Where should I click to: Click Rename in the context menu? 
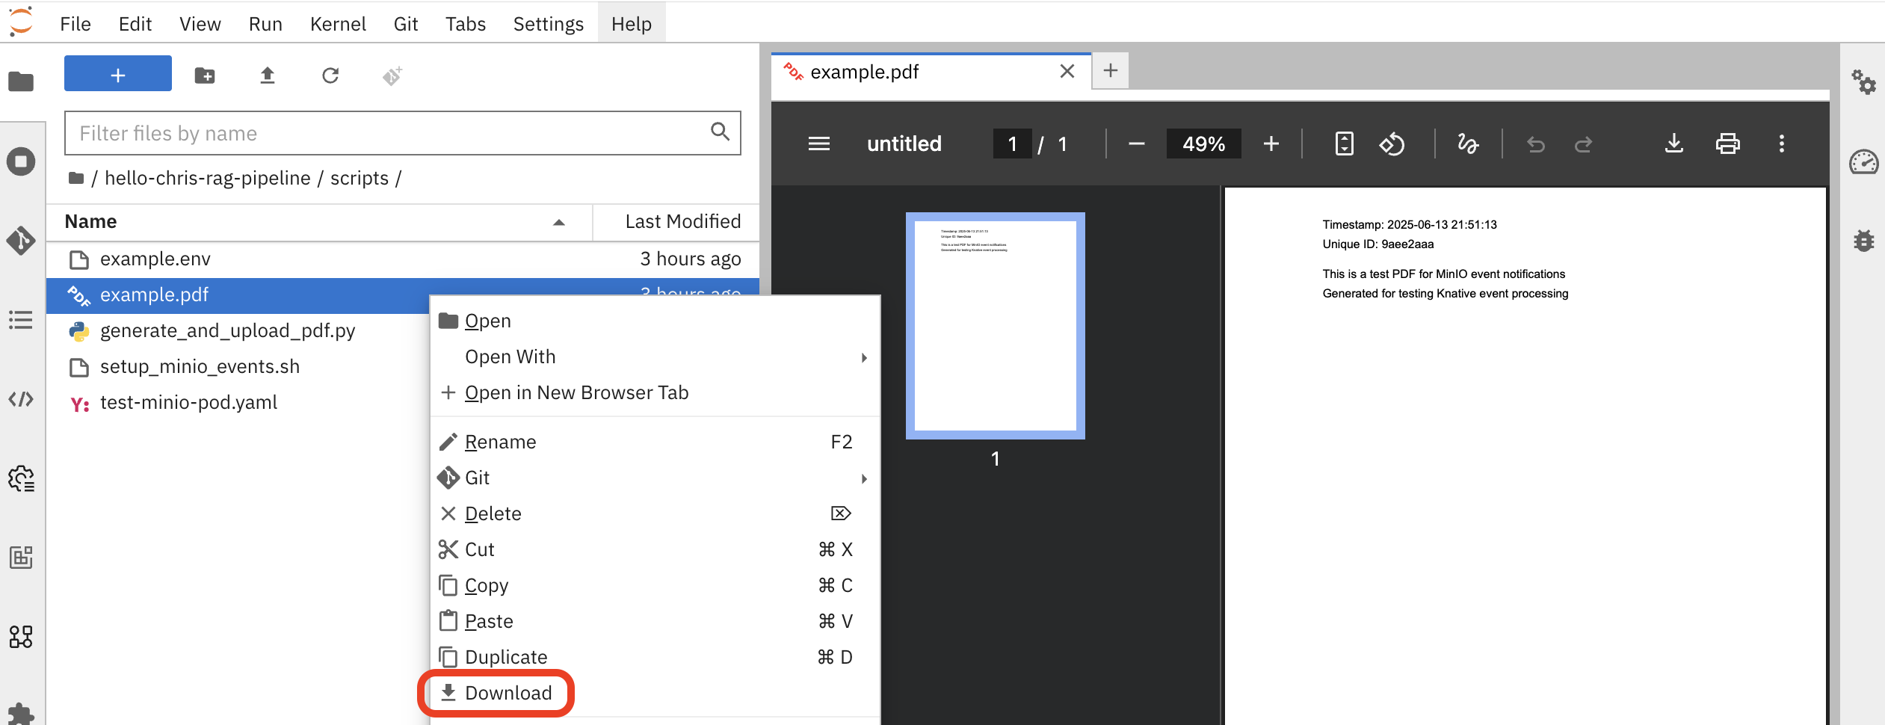[500, 441]
